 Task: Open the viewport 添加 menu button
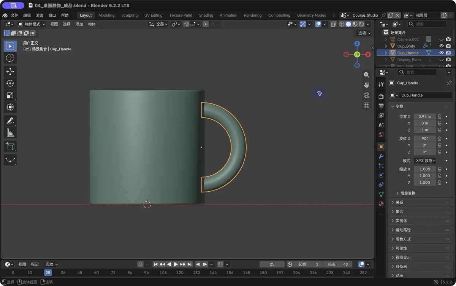pos(79,24)
